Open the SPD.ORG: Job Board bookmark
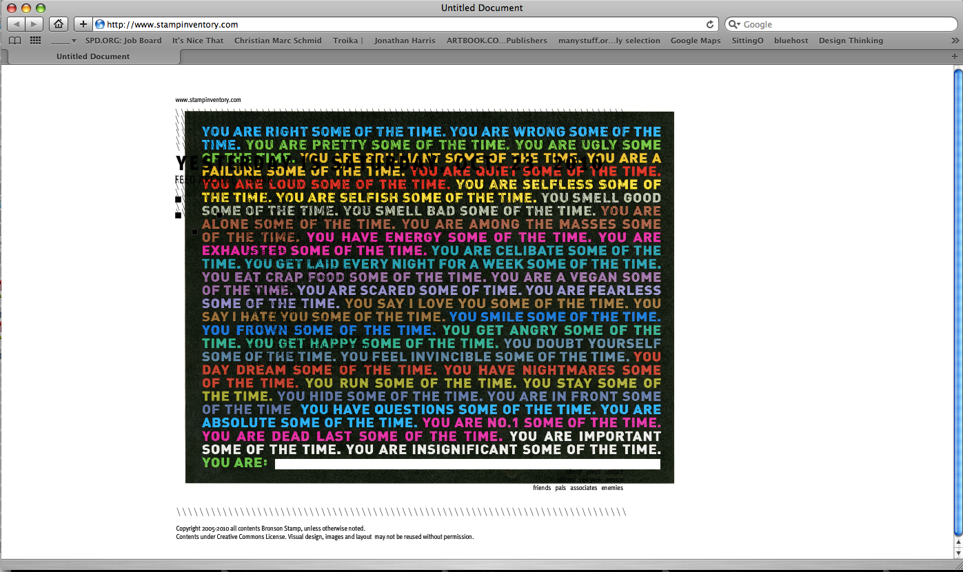Viewport: 963px width, 572px height. (x=123, y=41)
